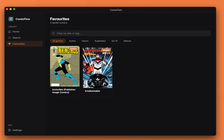Click the Invincible (Publisher: Image Comics) title
224x140 pixels.
coord(64,91)
